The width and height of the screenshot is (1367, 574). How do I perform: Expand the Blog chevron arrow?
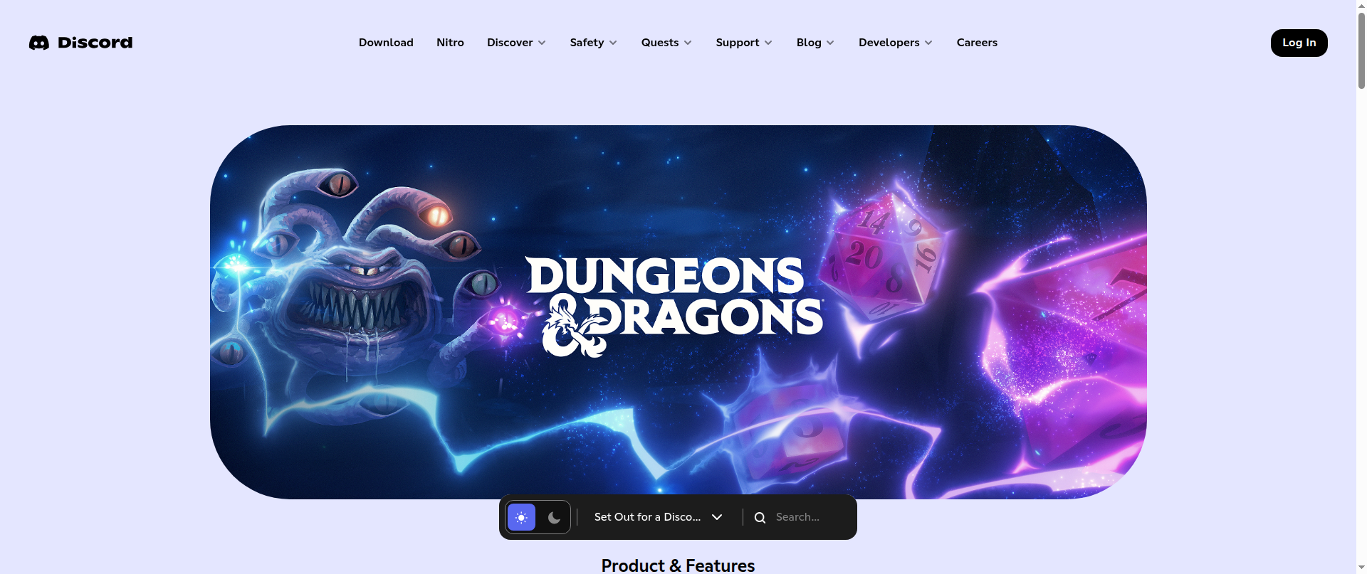830,43
